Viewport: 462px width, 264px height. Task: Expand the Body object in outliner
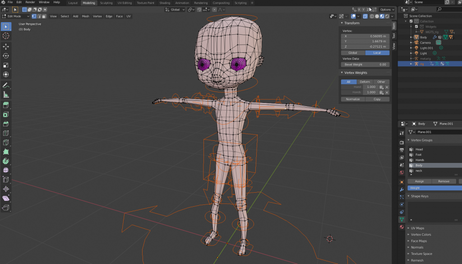(411, 37)
